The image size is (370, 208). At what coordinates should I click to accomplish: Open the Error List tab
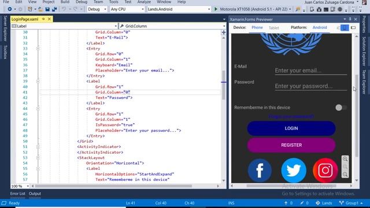[18, 194]
